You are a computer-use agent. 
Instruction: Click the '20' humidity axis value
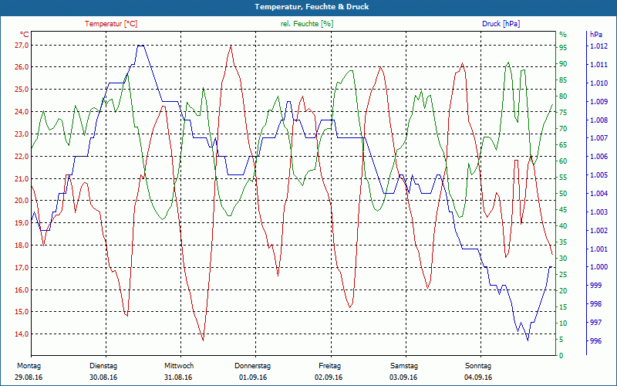(x=563, y=291)
